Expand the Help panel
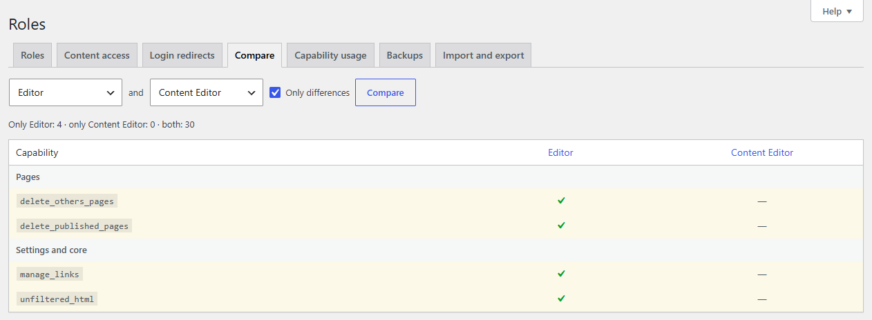This screenshot has width=872, height=320. (x=837, y=11)
